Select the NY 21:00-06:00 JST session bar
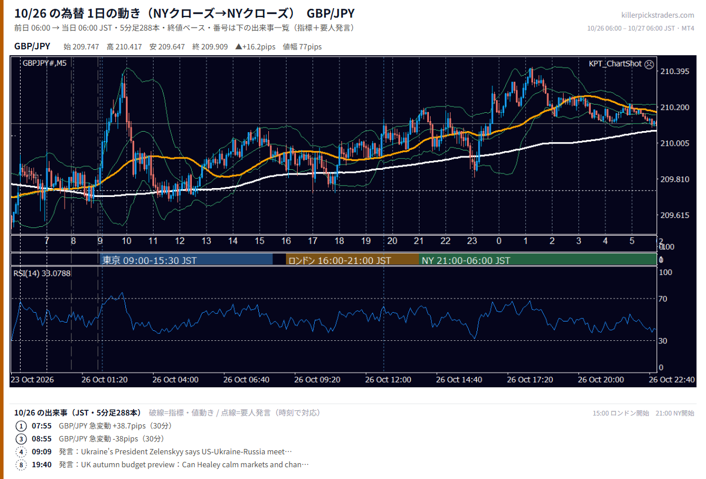 [538, 260]
